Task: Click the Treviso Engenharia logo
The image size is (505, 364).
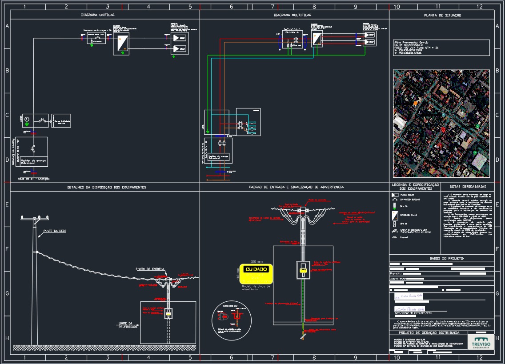Action: click(x=481, y=342)
